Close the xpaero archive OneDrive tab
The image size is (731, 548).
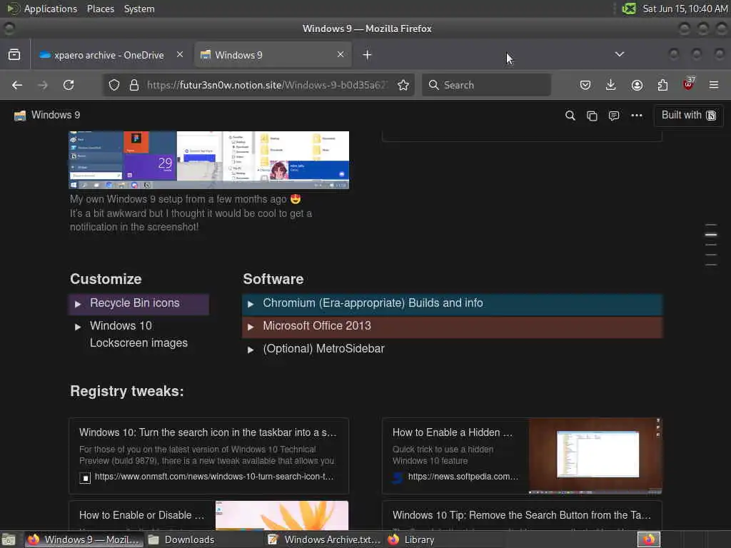tap(179, 54)
